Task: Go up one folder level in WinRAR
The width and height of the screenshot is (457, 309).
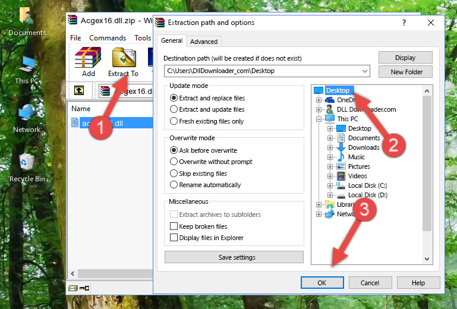Action: pos(79,90)
